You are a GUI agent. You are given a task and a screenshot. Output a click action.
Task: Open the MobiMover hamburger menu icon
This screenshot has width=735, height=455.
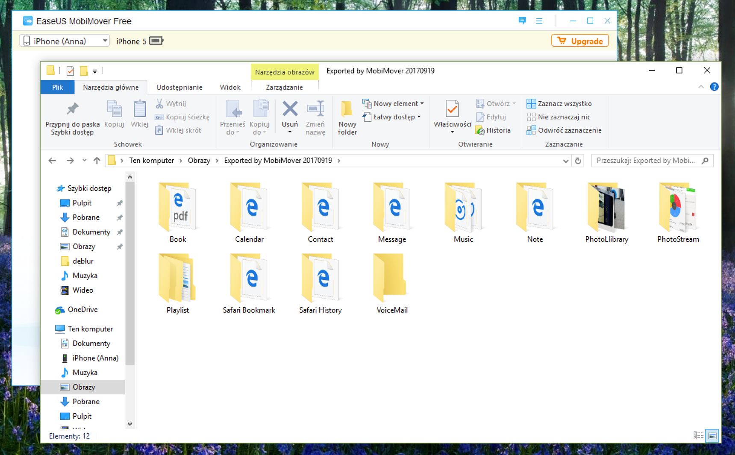pos(539,21)
